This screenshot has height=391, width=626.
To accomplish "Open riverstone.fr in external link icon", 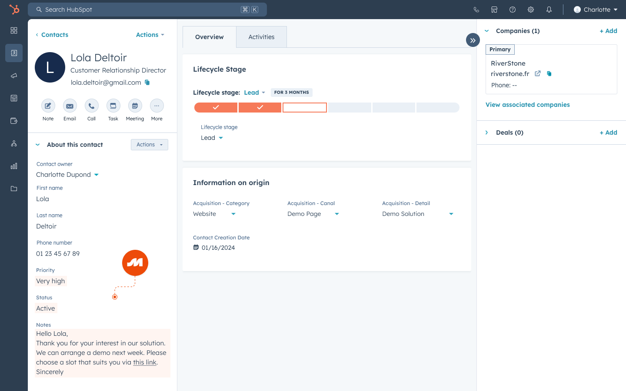I will click(538, 73).
